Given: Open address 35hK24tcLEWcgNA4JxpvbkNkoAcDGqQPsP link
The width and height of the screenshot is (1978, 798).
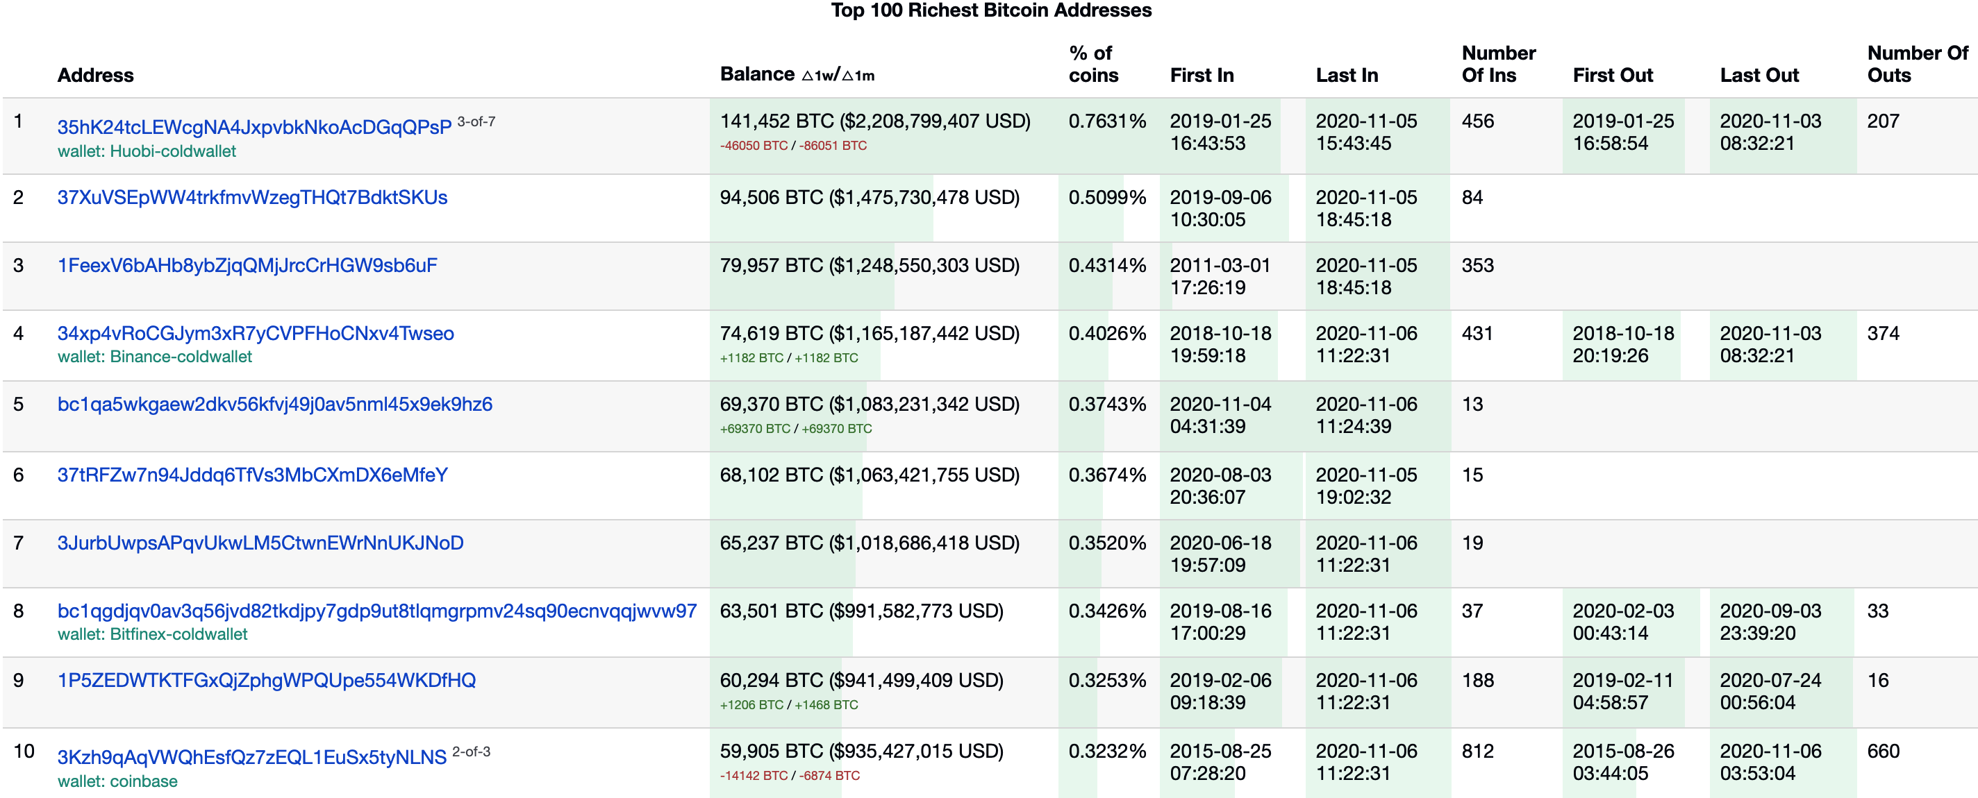Looking at the screenshot, I should [254, 128].
